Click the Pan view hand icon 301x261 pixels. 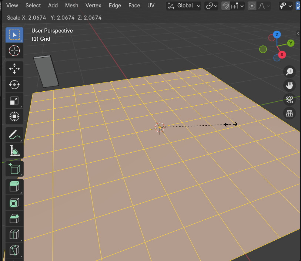tap(290, 85)
